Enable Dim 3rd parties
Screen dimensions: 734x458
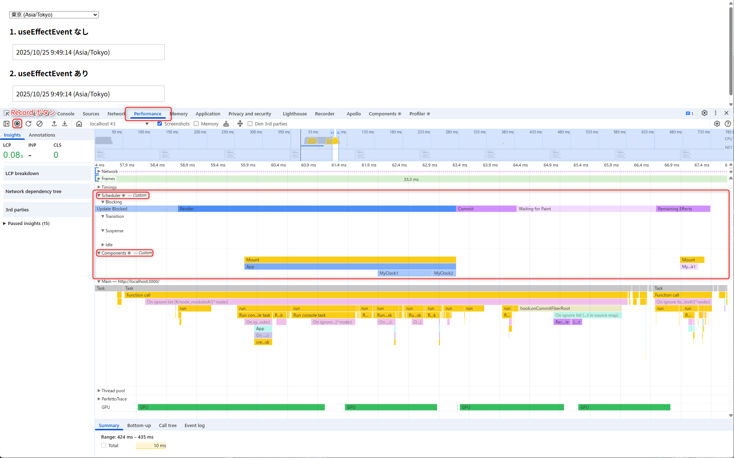tap(250, 124)
